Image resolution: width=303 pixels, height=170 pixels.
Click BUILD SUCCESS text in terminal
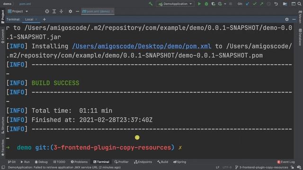point(55,83)
